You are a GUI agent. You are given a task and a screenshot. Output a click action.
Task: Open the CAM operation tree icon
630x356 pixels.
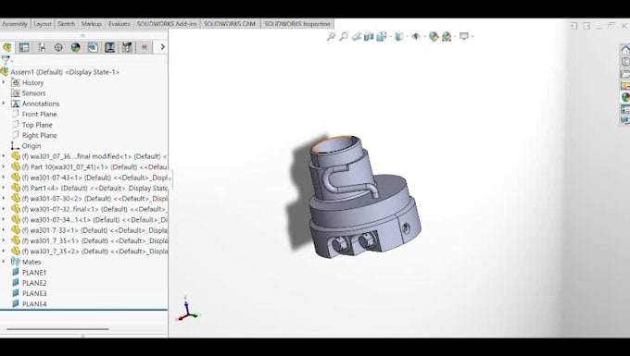pyautogui.click(x=109, y=47)
